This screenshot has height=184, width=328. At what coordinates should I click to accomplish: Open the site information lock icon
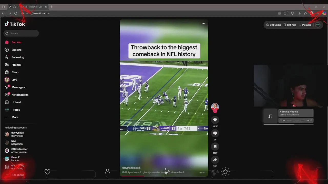tap(23, 13)
